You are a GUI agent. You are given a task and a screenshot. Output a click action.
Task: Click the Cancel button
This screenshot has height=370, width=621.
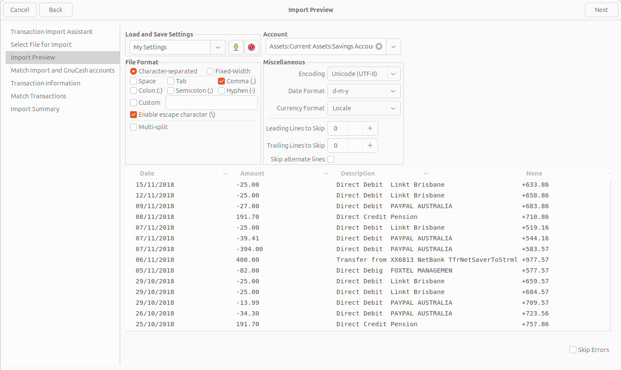(x=20, y=10)
